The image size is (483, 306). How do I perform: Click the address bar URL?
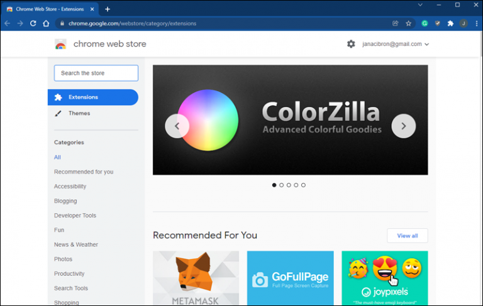tap(132, 23)
